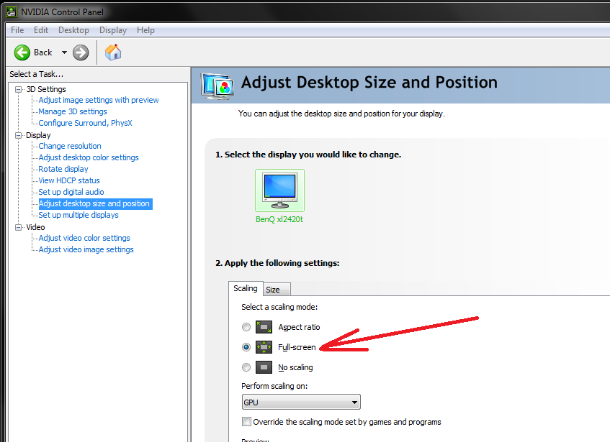Screen dimensions: 610x442
Task: Click the NVIDIA Control Panel title bar icon
Action: pyautogui.click(x=12, y=12)
